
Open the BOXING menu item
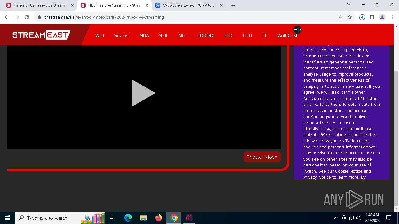206,35
